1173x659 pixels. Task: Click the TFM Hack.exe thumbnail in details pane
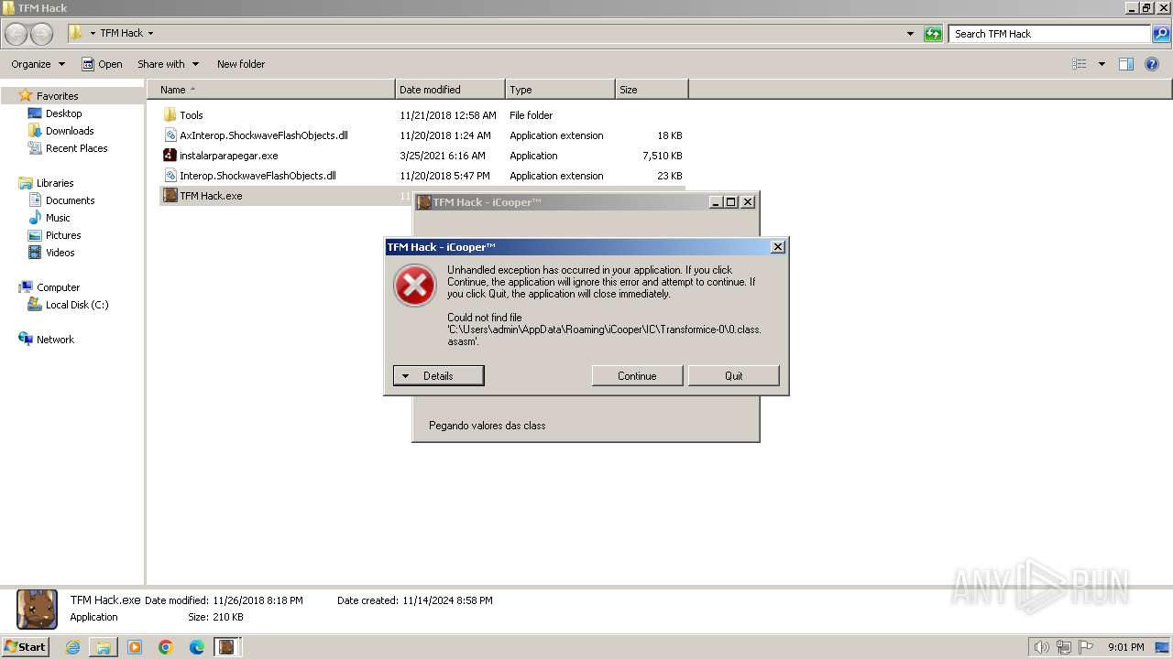point(37,610)
